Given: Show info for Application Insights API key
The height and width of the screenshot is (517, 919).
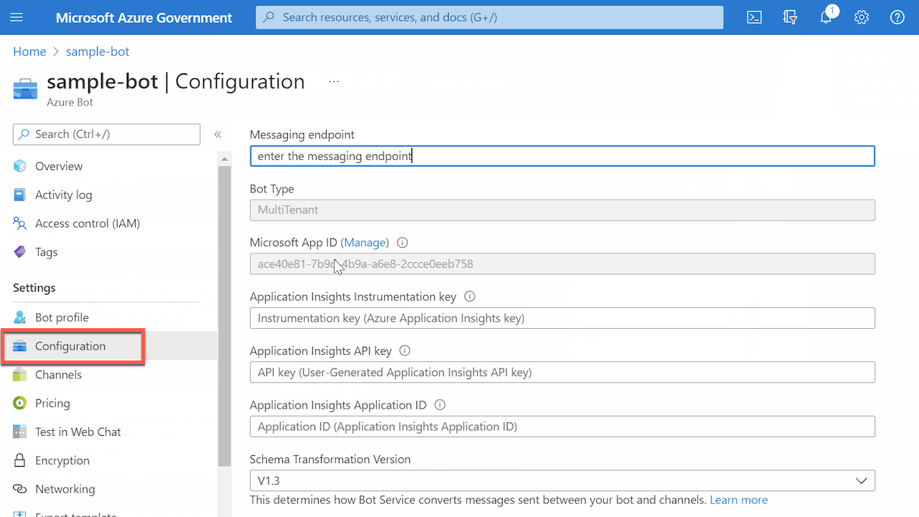Looking at the screenshot, I should point(405,351).
